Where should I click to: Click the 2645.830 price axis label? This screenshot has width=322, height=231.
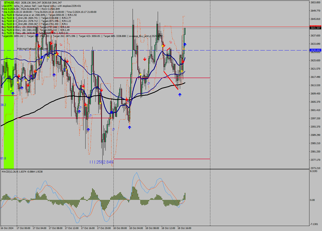315,19
